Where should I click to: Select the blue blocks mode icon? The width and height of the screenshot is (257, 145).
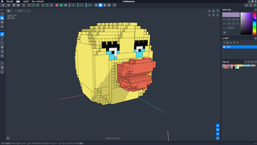click(x=2, y=18)
